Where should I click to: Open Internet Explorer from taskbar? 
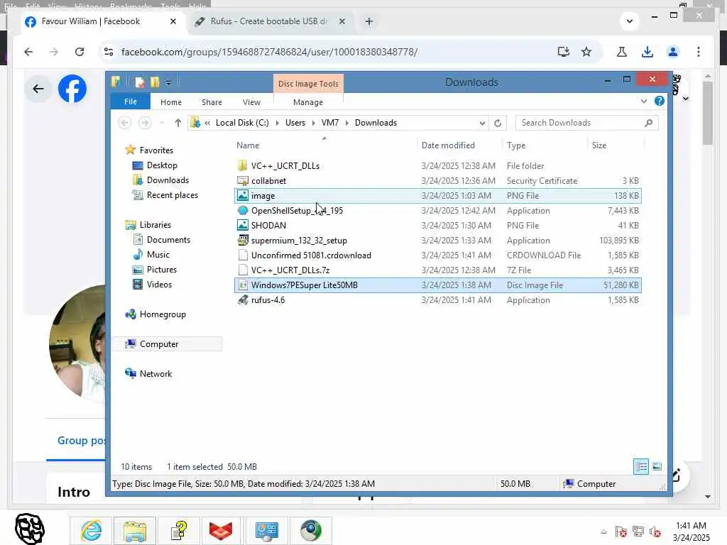(91, 530)
